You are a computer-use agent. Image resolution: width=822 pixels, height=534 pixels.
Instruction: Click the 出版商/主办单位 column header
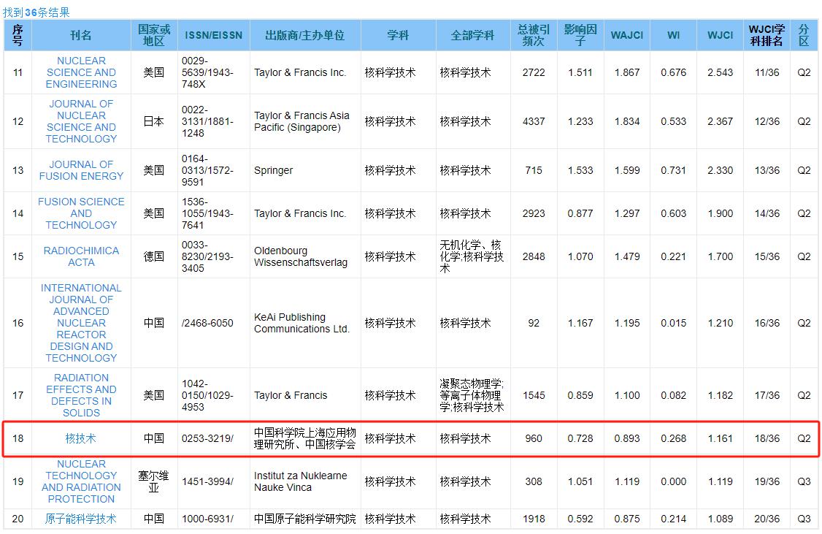[304, 35]
